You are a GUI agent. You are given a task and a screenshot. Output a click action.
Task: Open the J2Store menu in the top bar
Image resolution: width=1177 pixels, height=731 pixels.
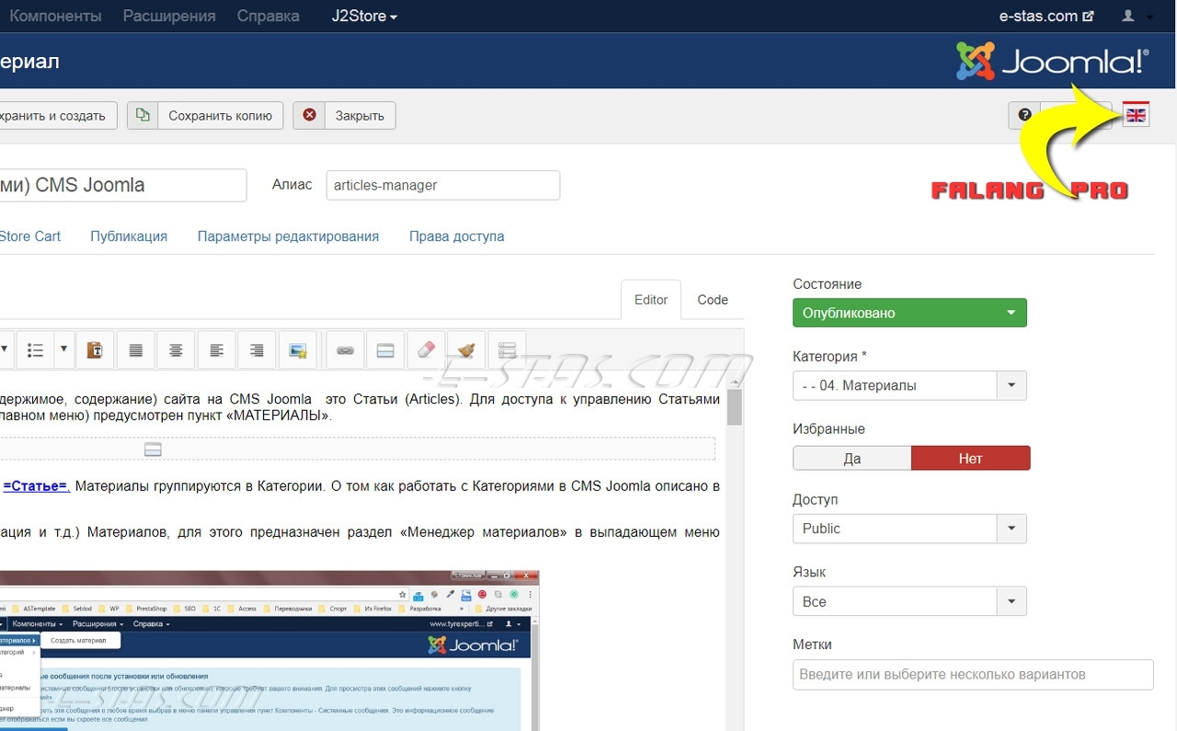point(364,16)
